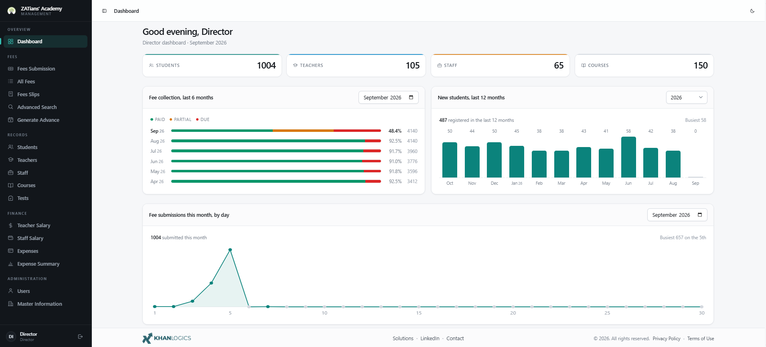Click the Director profile avatar
The image size is (766, 347).
click(x=11, y=337)
